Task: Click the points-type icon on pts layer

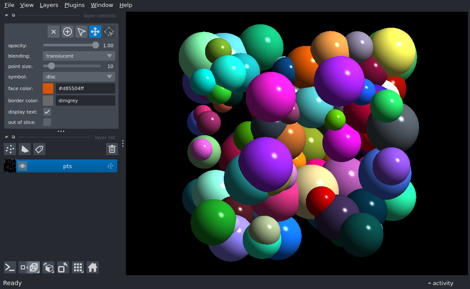Action: pos(110,166)
